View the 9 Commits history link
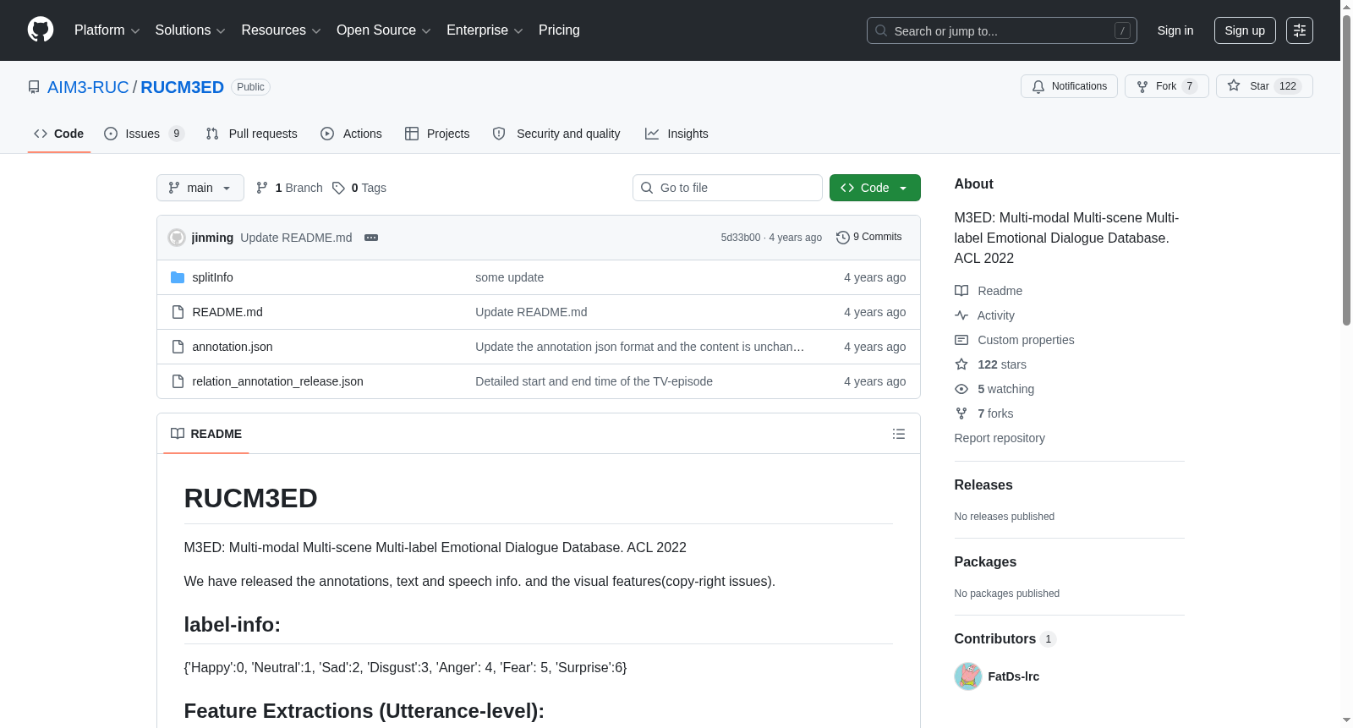 pyautogui.click(x=868, y=238)
